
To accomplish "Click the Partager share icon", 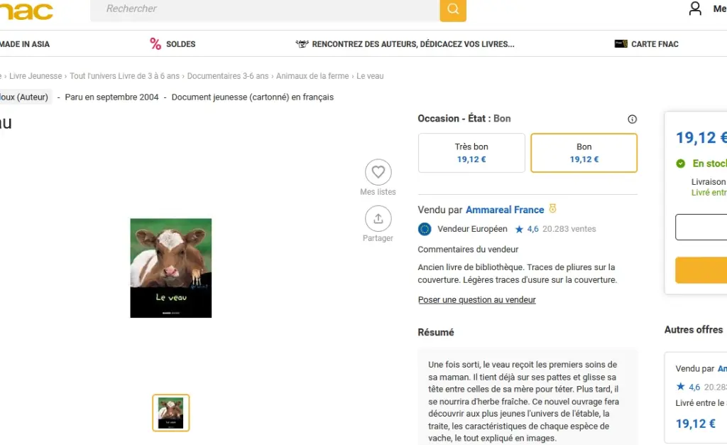I will coord(378,218).
